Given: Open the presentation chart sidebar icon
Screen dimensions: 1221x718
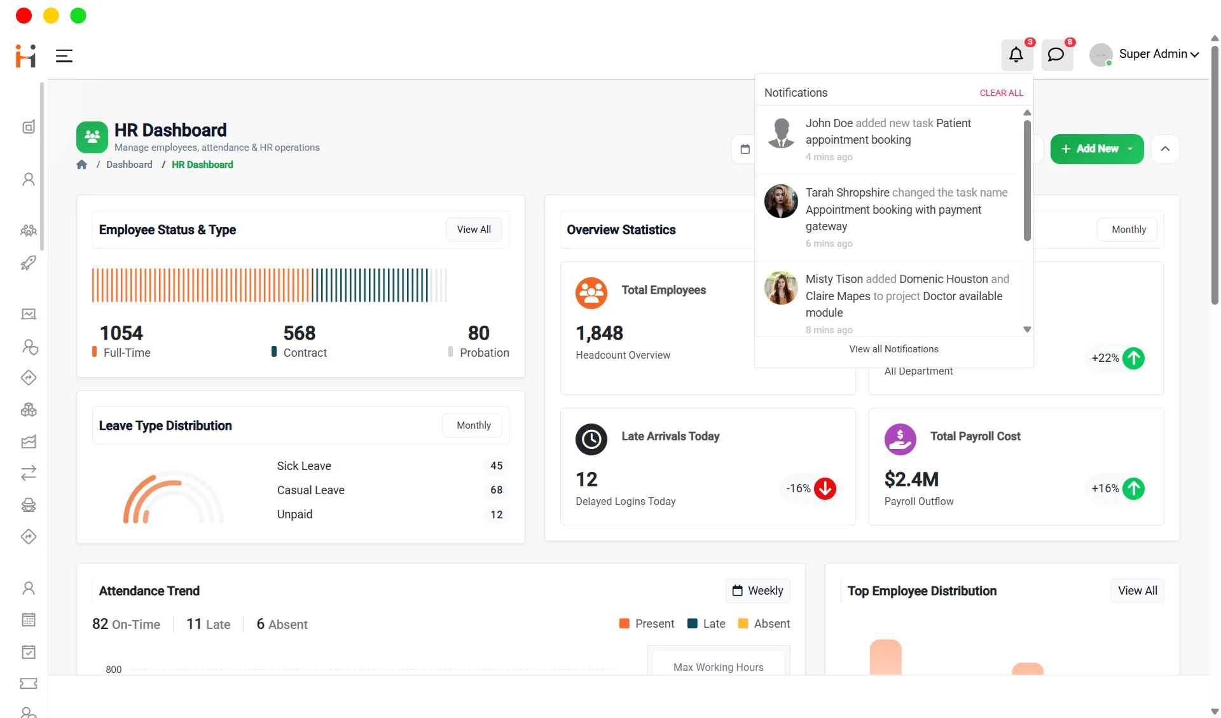Looking at the screenshot, I should 29,314.
